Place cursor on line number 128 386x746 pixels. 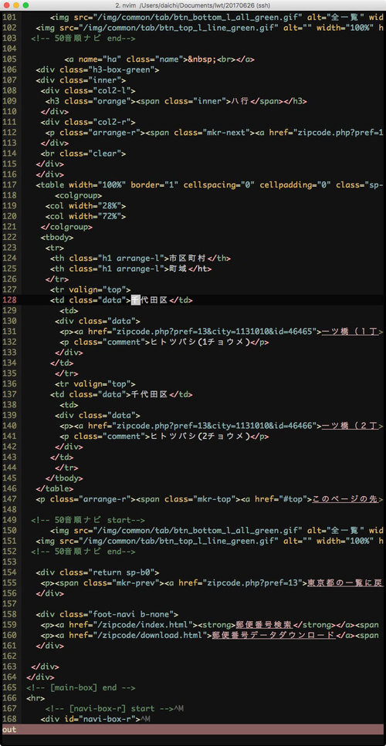click(9, 300)
